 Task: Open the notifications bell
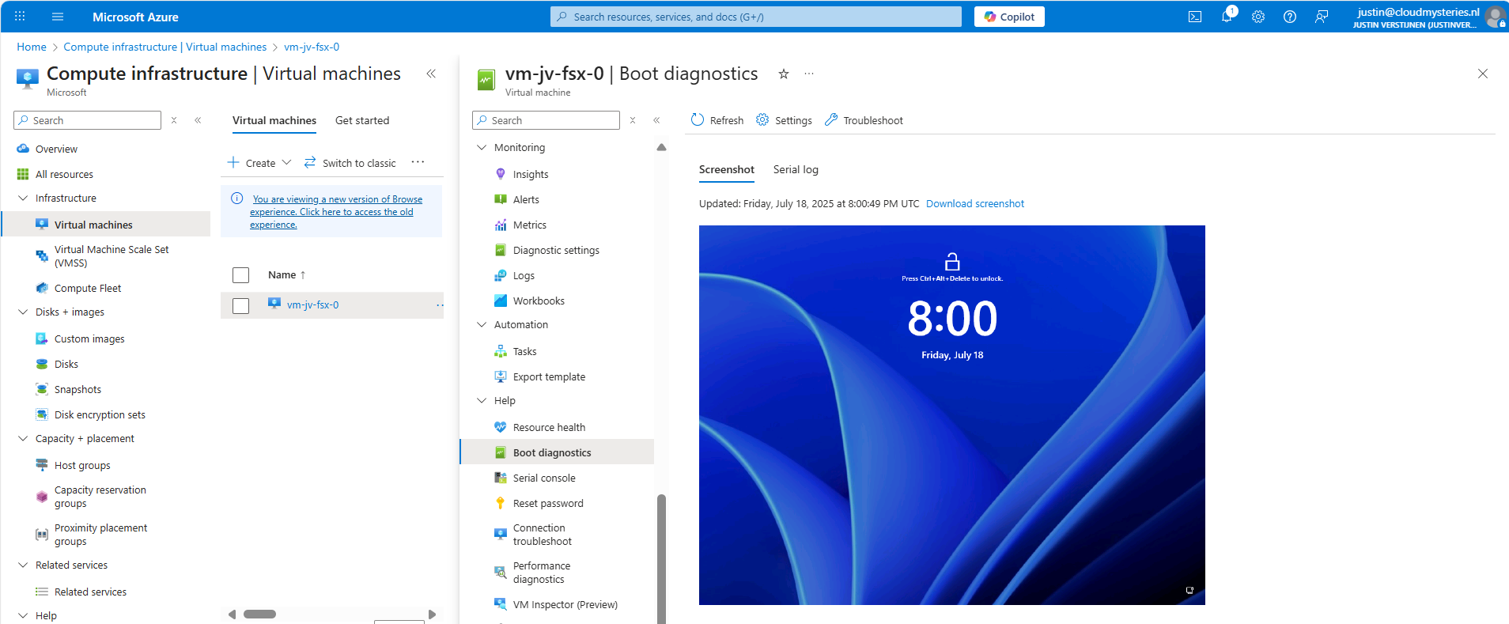coord(1226,17)
